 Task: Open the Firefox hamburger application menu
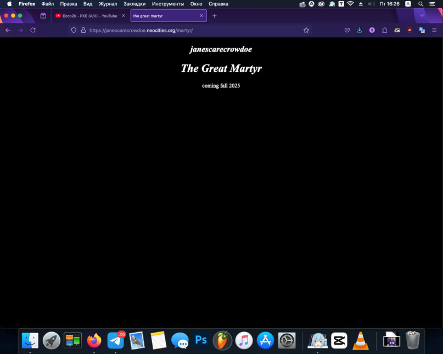pyautogui.click(x=434, y=30)
